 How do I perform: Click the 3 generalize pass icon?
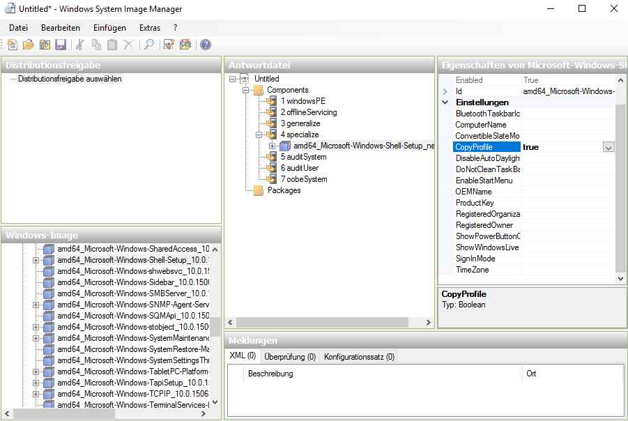[272, 124]
